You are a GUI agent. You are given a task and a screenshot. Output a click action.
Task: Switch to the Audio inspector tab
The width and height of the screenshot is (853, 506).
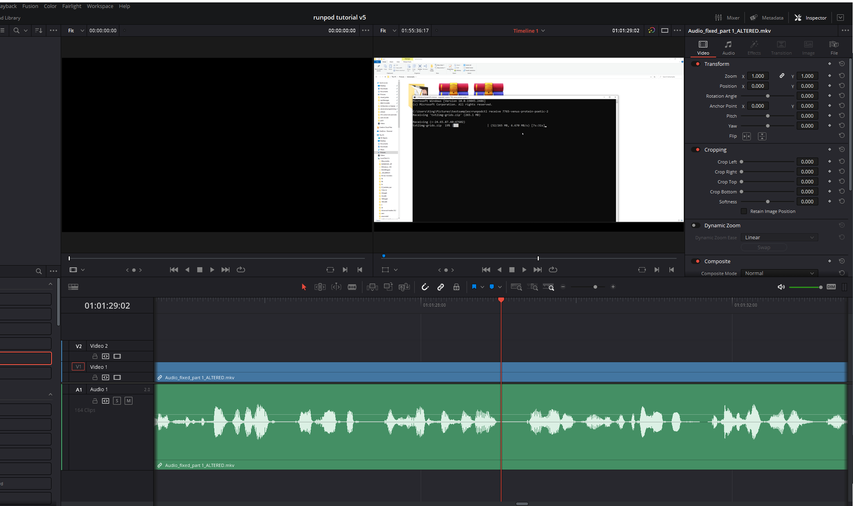(728, 47)
